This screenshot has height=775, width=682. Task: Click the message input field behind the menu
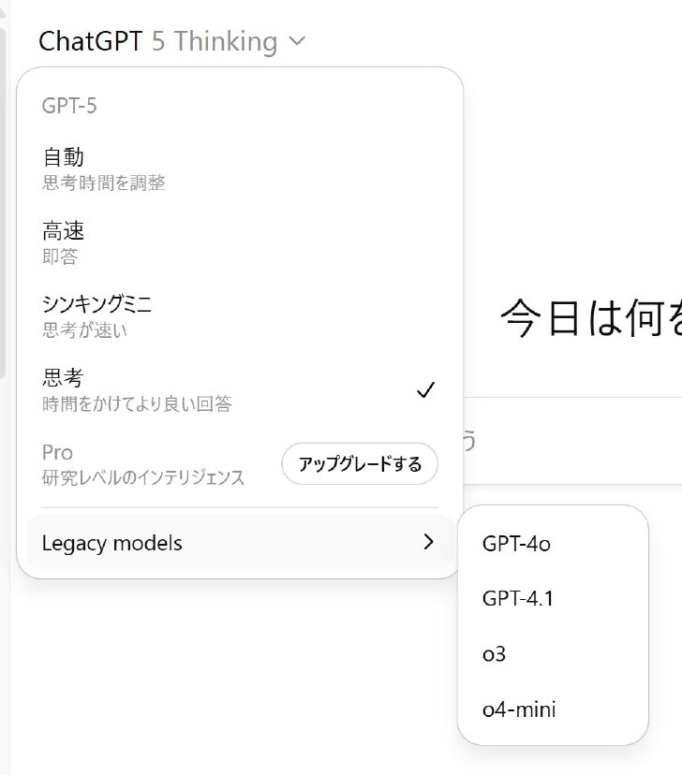(572, 441)
